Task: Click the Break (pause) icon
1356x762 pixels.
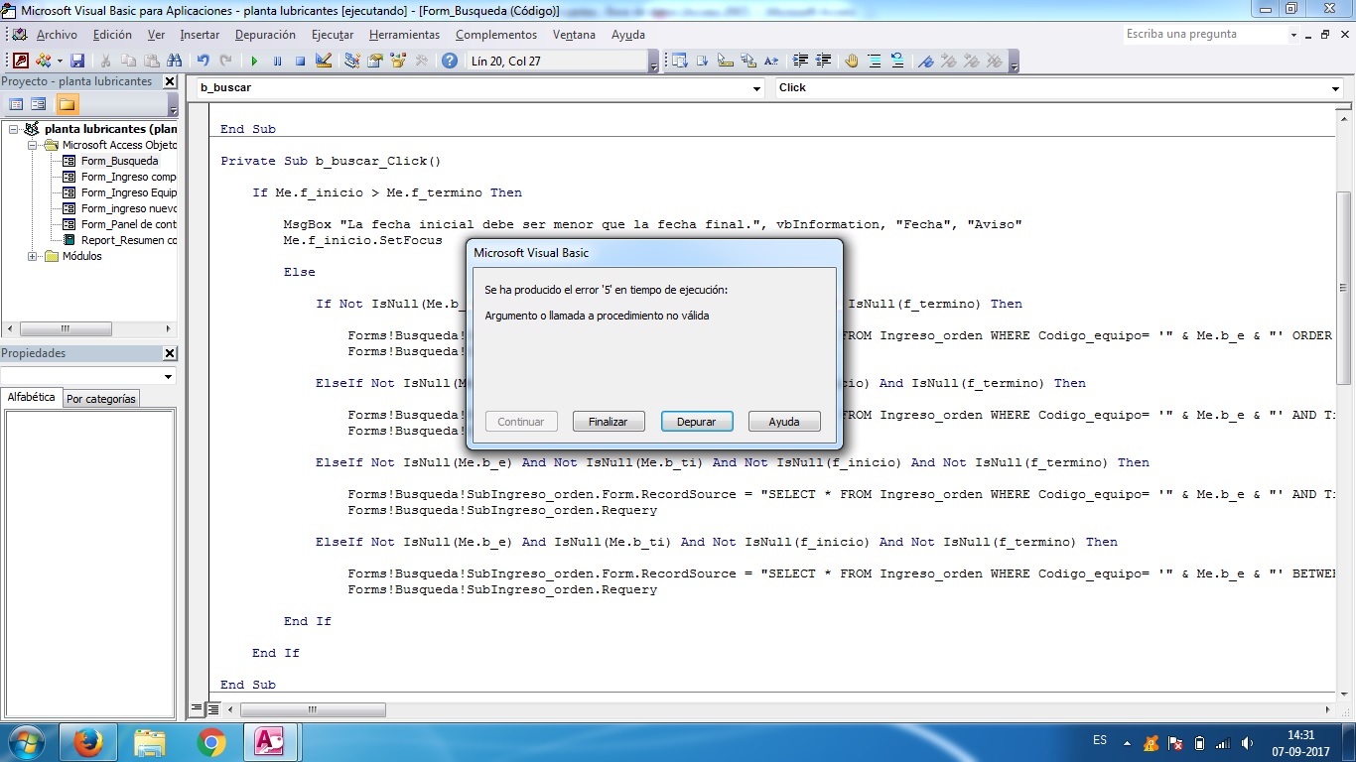Action: pos(277,61)
